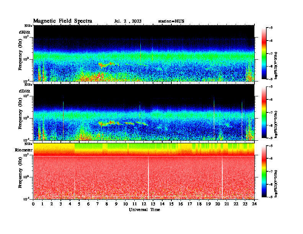Click the '-9' tick on bottom color bar

(271, 197)
